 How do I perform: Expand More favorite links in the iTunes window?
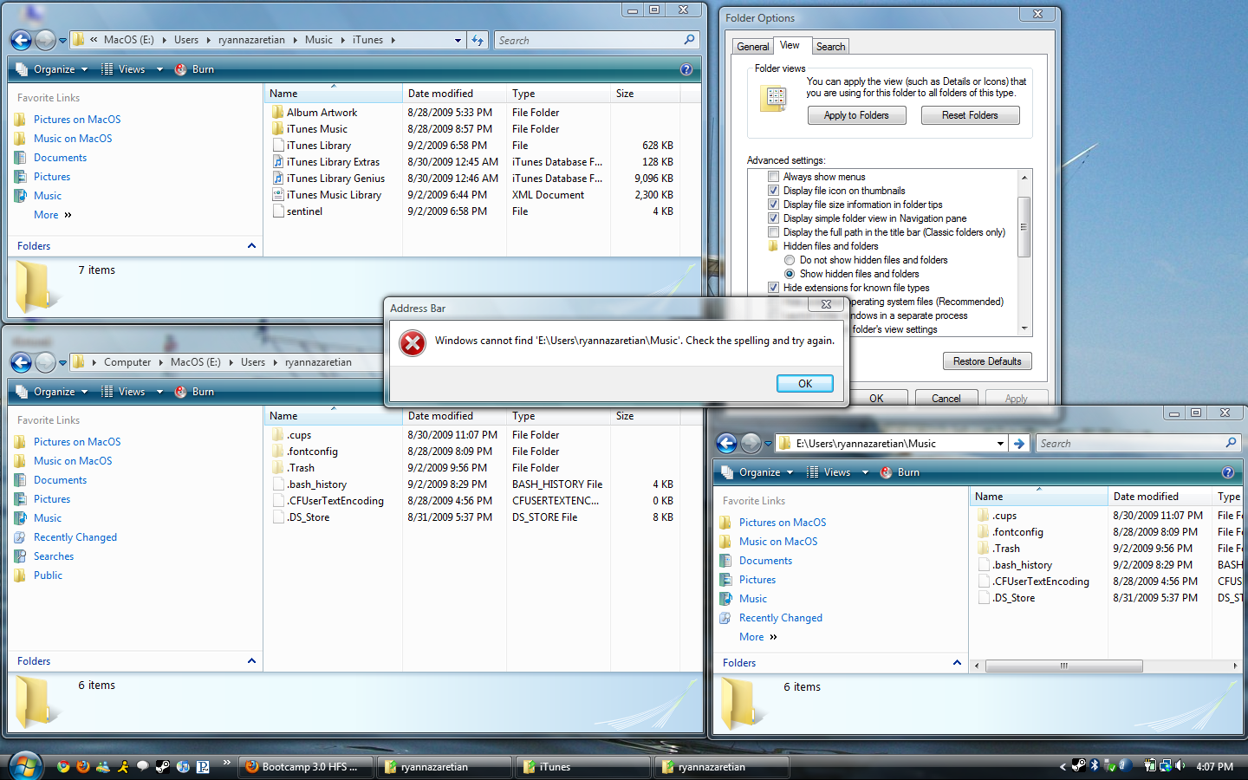coord(53,215)
